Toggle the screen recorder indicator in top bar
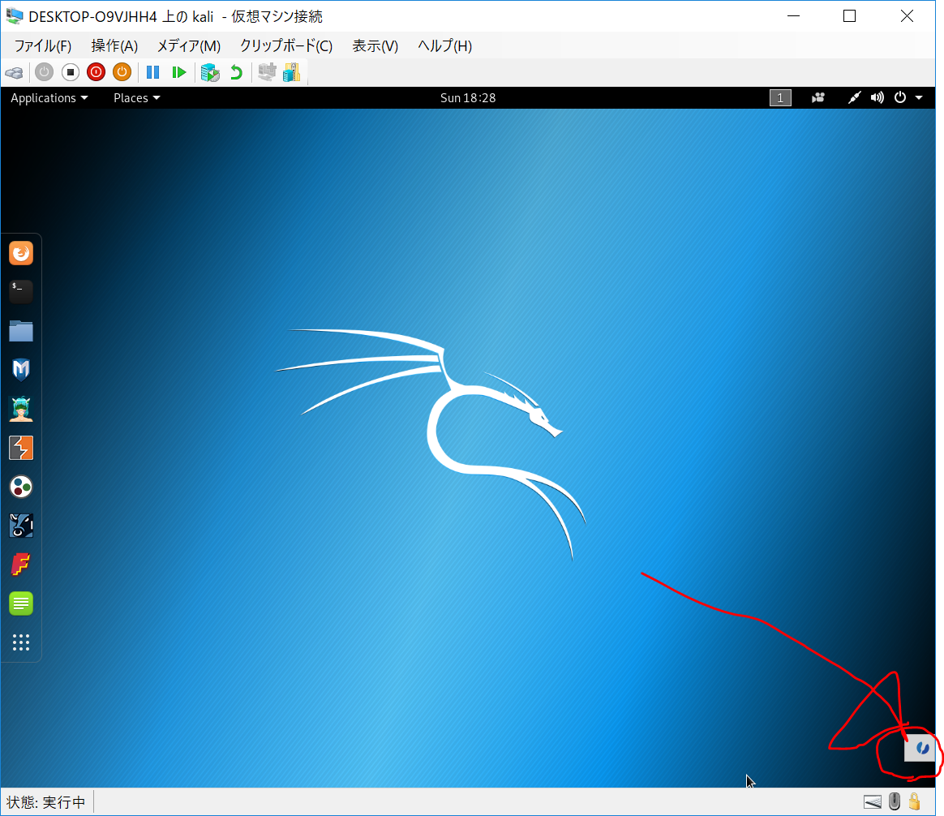944x816 pixels. pyautogui.click(x=818, y=98)
